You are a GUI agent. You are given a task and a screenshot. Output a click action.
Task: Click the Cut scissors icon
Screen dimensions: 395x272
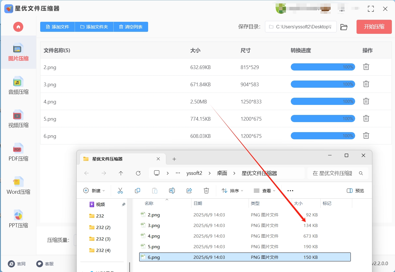click(x=120, y=191)
